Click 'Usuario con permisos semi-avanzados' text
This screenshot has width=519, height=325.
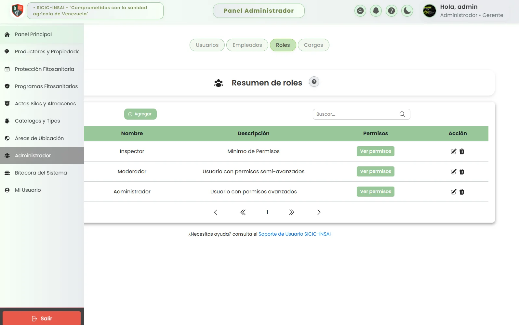point(254,171)
